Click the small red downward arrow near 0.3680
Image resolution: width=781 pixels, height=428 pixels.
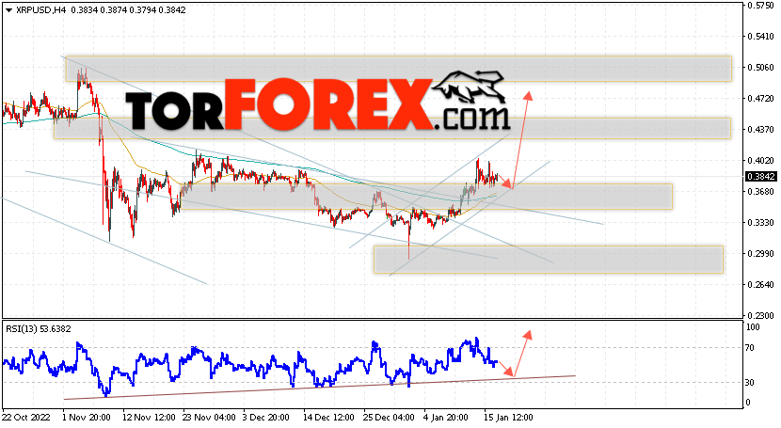pos(505,182)
